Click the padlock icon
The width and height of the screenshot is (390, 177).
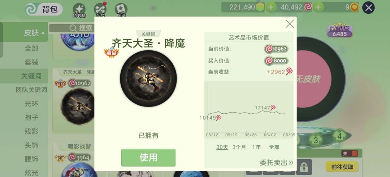tap(304, 167)
